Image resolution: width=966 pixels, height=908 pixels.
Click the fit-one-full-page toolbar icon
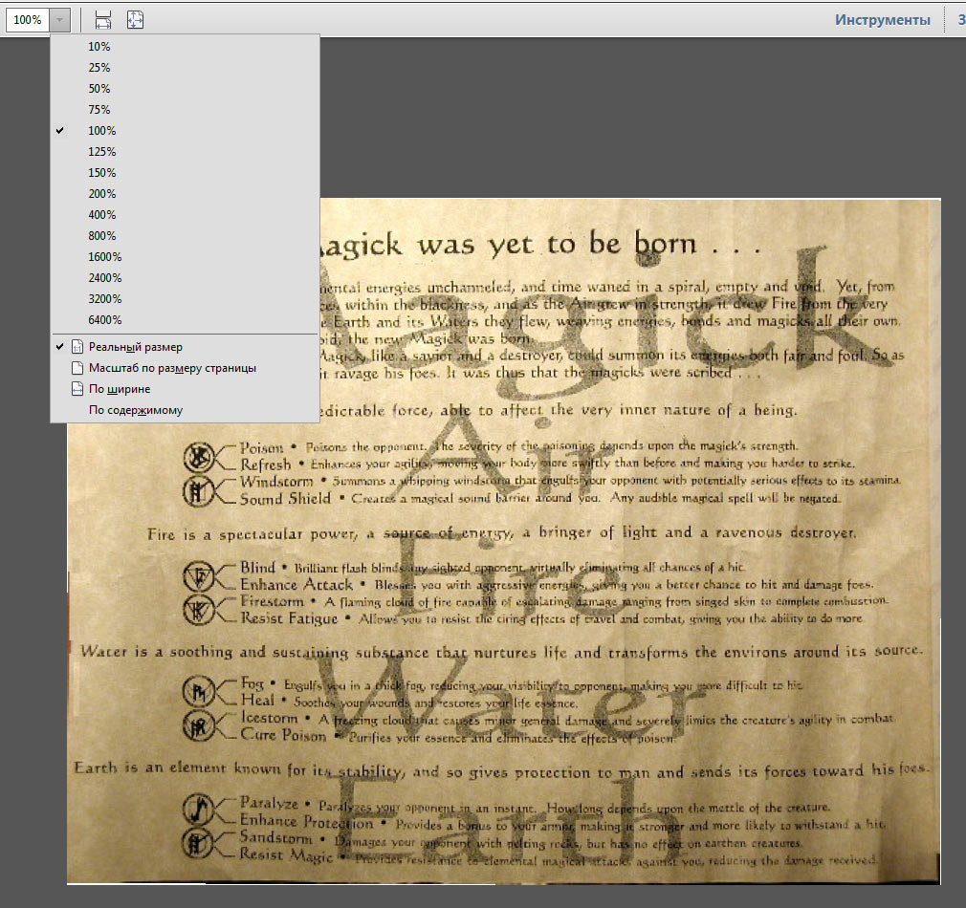(x=135, y=19)
